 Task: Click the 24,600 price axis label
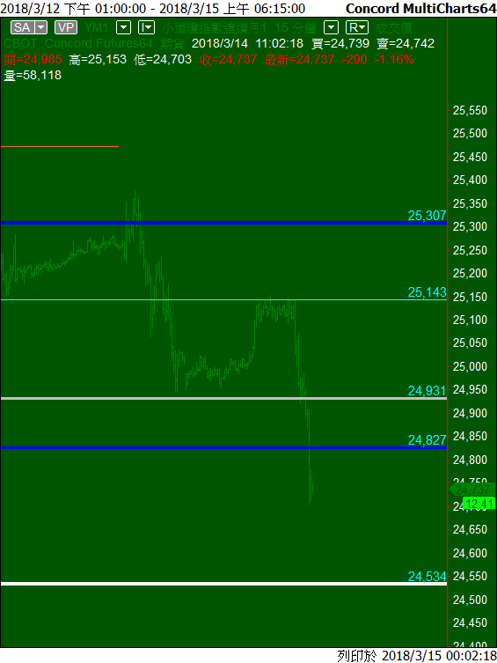470,553
